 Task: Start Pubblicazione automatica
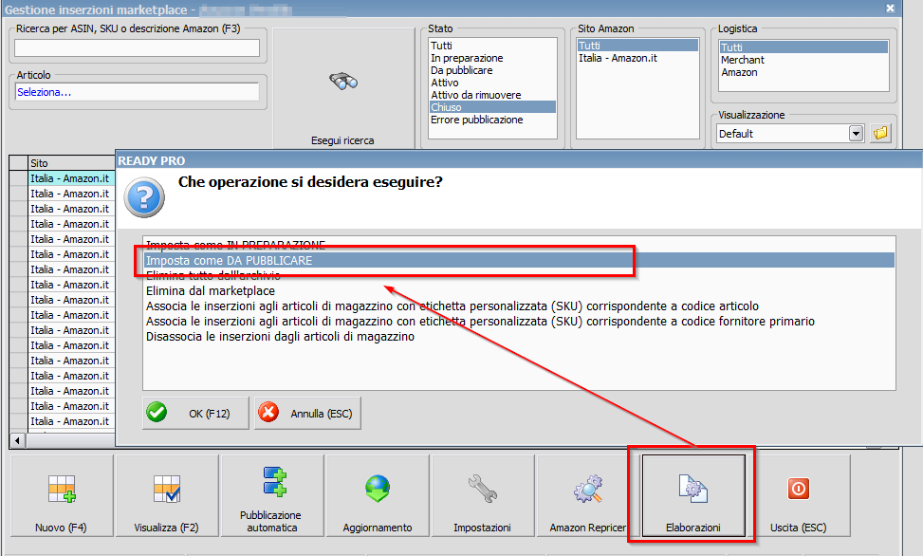click(x=271, y=495)
